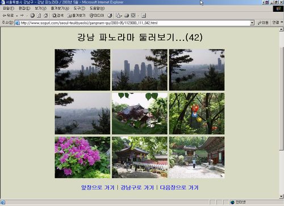
Task: Follow the 앞장으로 가기 link
Action: tap(98, 187)
